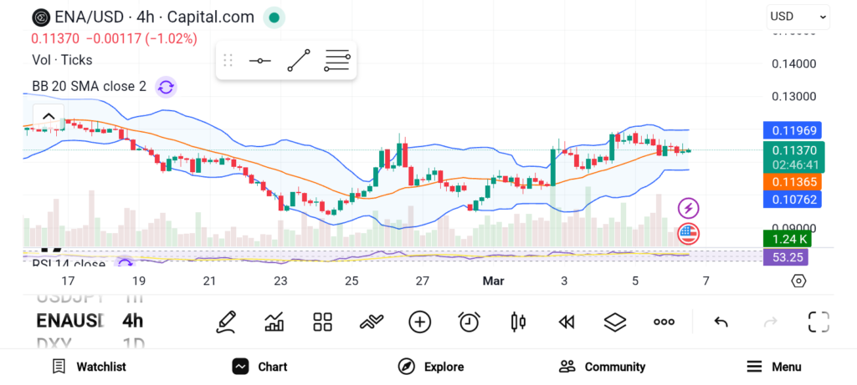The image size is (857, 385).
Task: Create an alert with the alarm clock icon
Action: pos(469,322)
